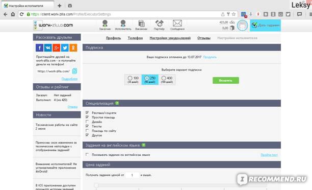Open the Исполнитель (executor) section icon
The width and height of the screenshot is (312, 190).
click(x=123, y=25)
